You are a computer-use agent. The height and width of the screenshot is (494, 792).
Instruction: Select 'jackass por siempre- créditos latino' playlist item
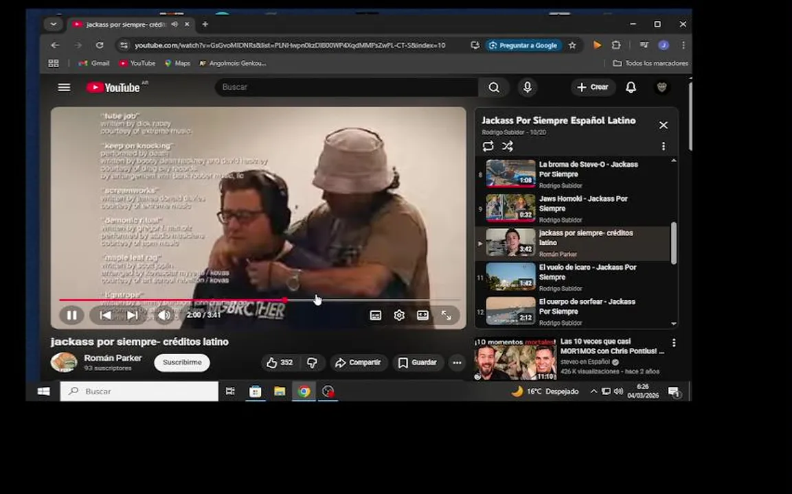[572, 243]
